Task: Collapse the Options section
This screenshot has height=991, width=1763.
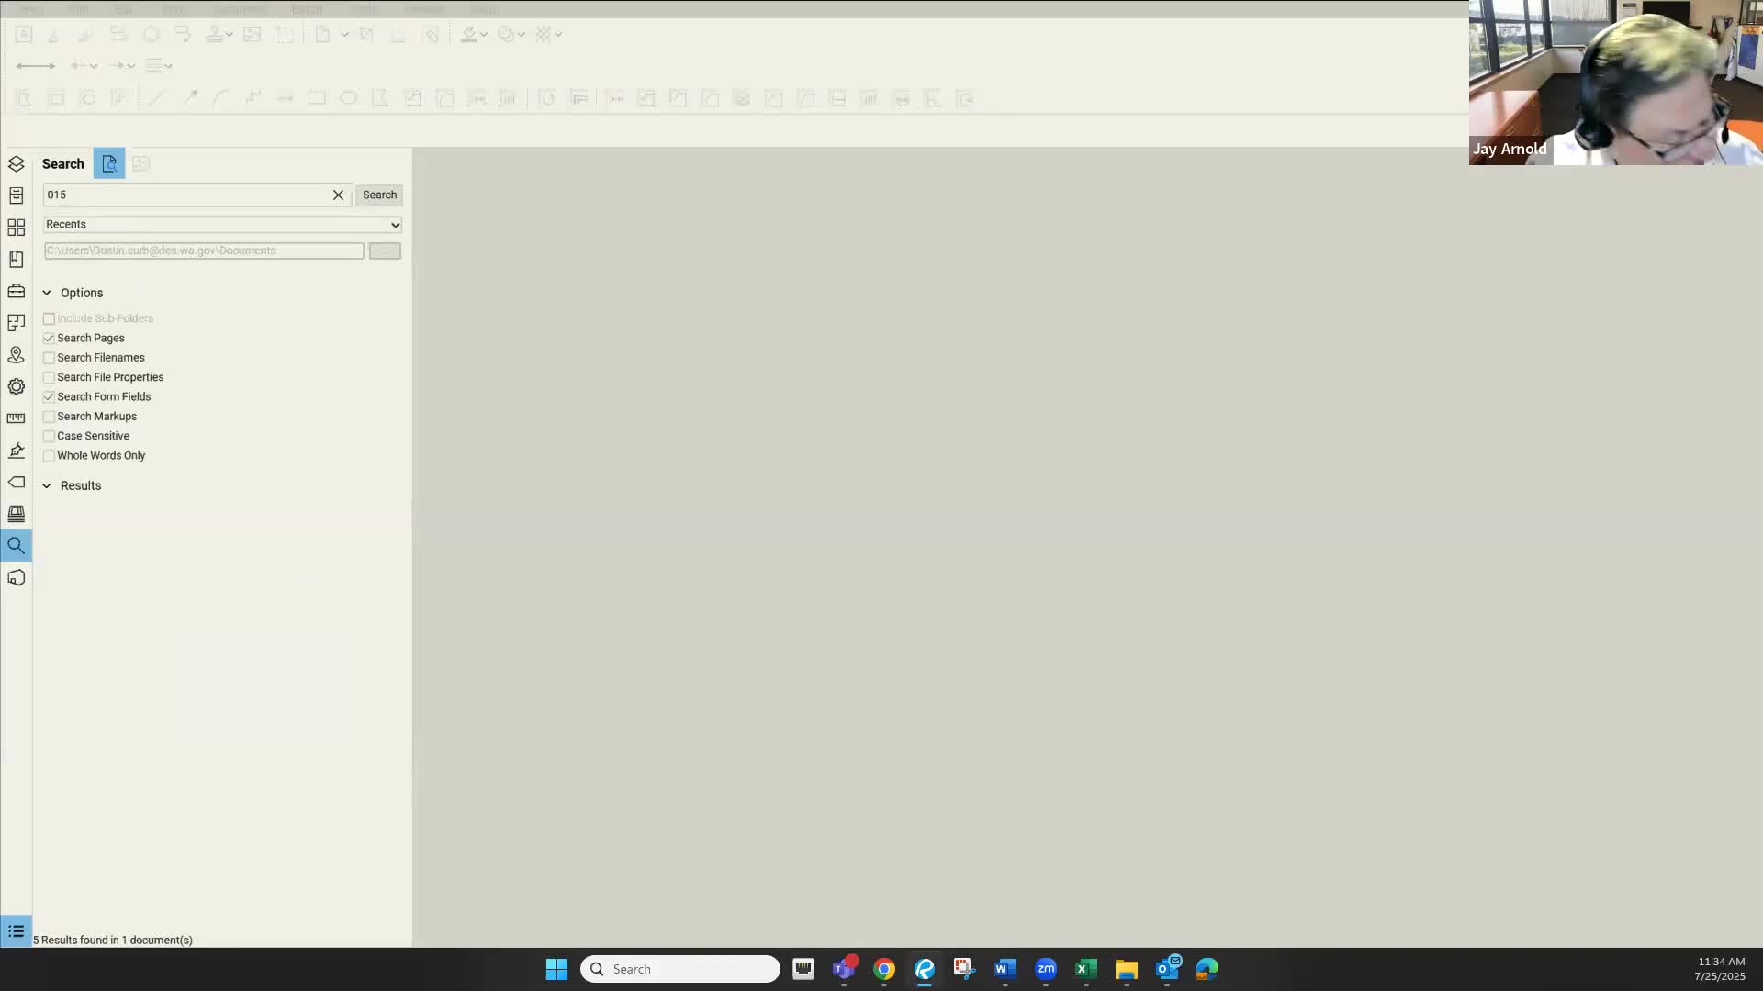Action: point(47,293)
